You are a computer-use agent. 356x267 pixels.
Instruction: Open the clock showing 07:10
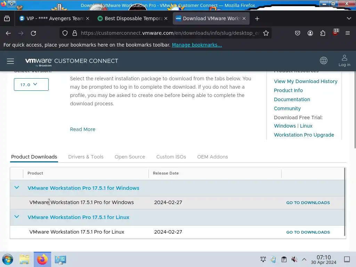(324, 259)
